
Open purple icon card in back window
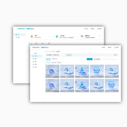pos(90,37)
